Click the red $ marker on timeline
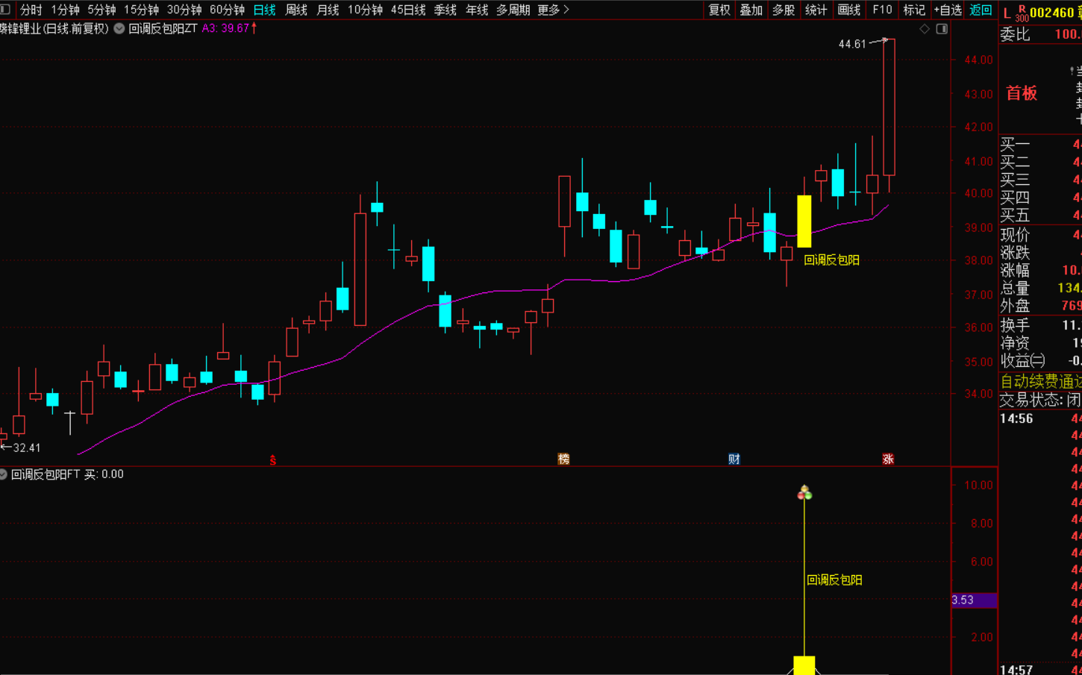 click(272, 460)
